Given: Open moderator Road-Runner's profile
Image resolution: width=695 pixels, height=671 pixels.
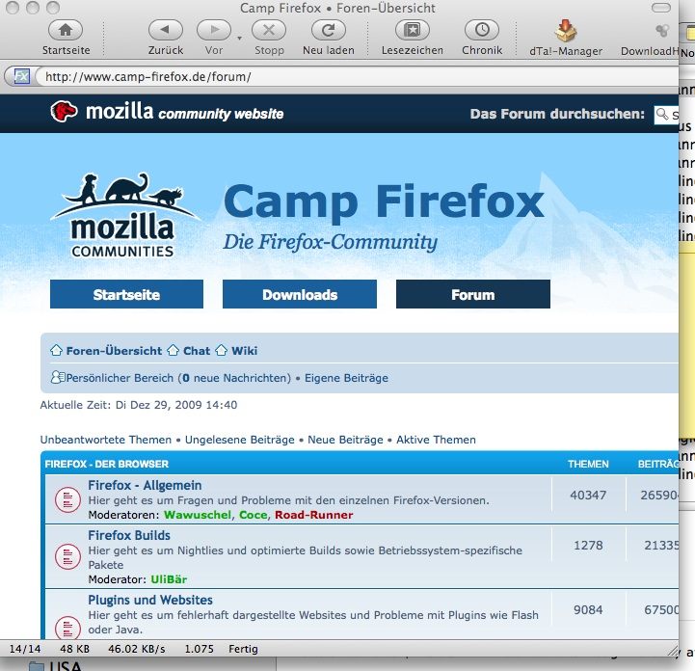Looking at the screenshot, I should tap(314, 515).
